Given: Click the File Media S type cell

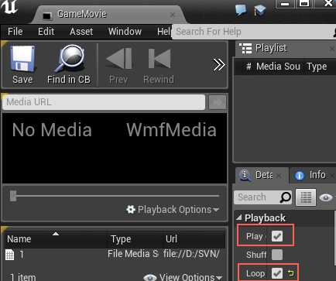Looking at the screenshot, I should (x=133, y=254).
